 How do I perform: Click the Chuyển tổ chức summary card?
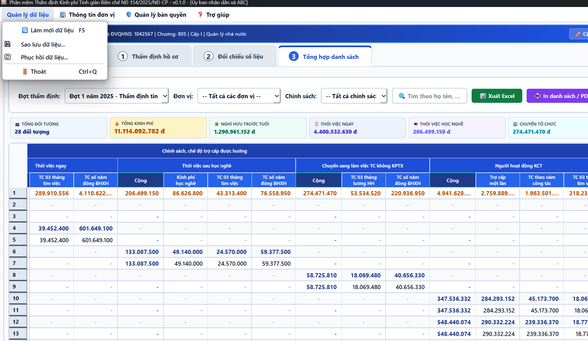coord(548,128)
